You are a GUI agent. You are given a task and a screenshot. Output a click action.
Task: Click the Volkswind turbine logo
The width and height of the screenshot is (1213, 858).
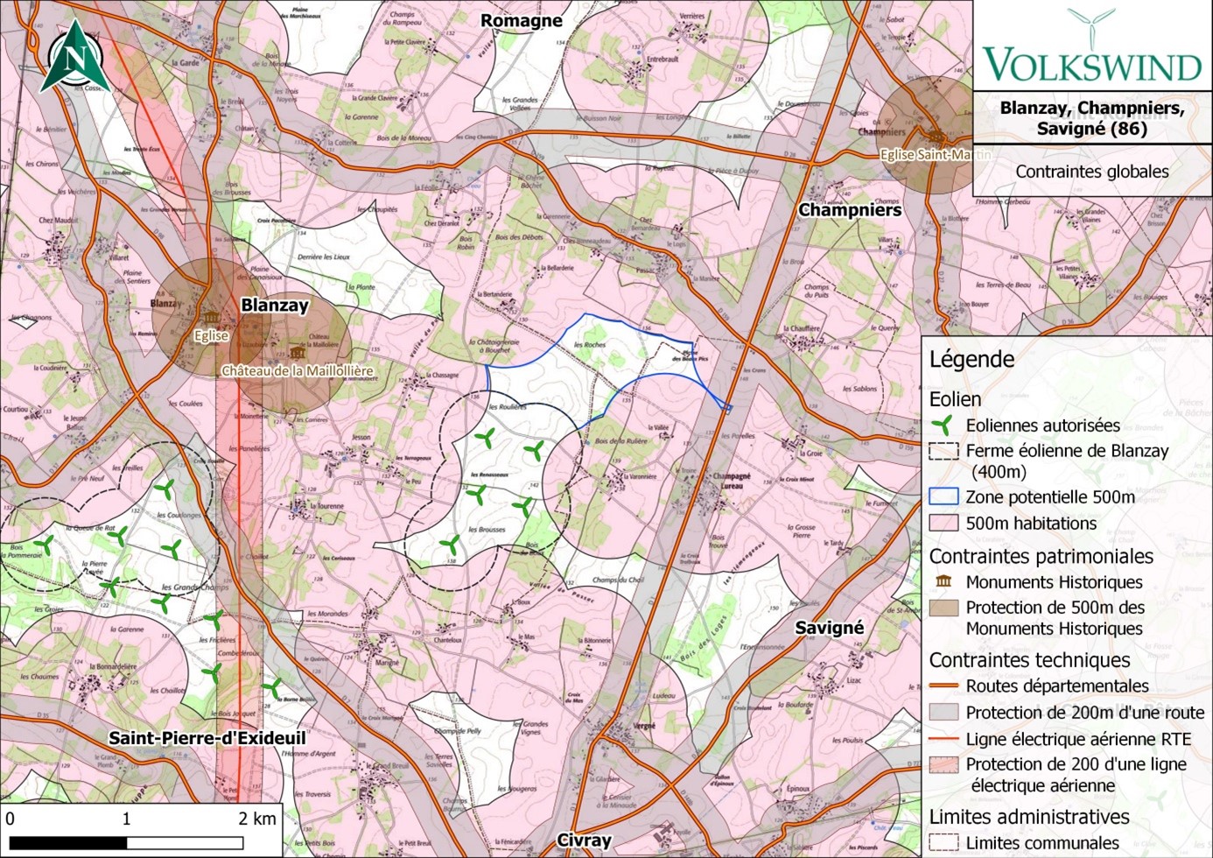(x=1091, y=28)
